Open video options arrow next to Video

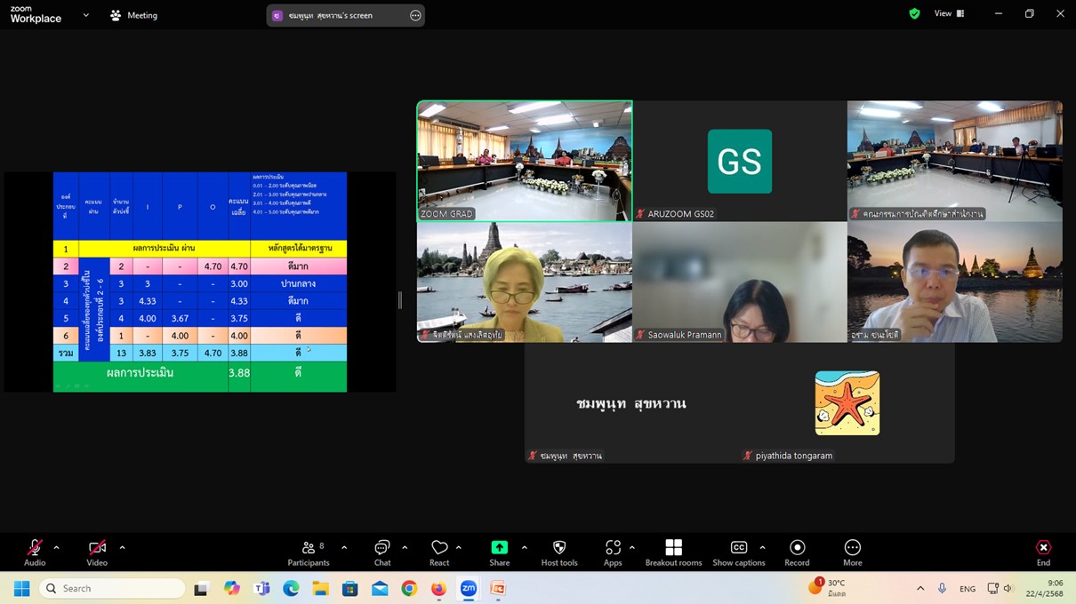(122, 548)
